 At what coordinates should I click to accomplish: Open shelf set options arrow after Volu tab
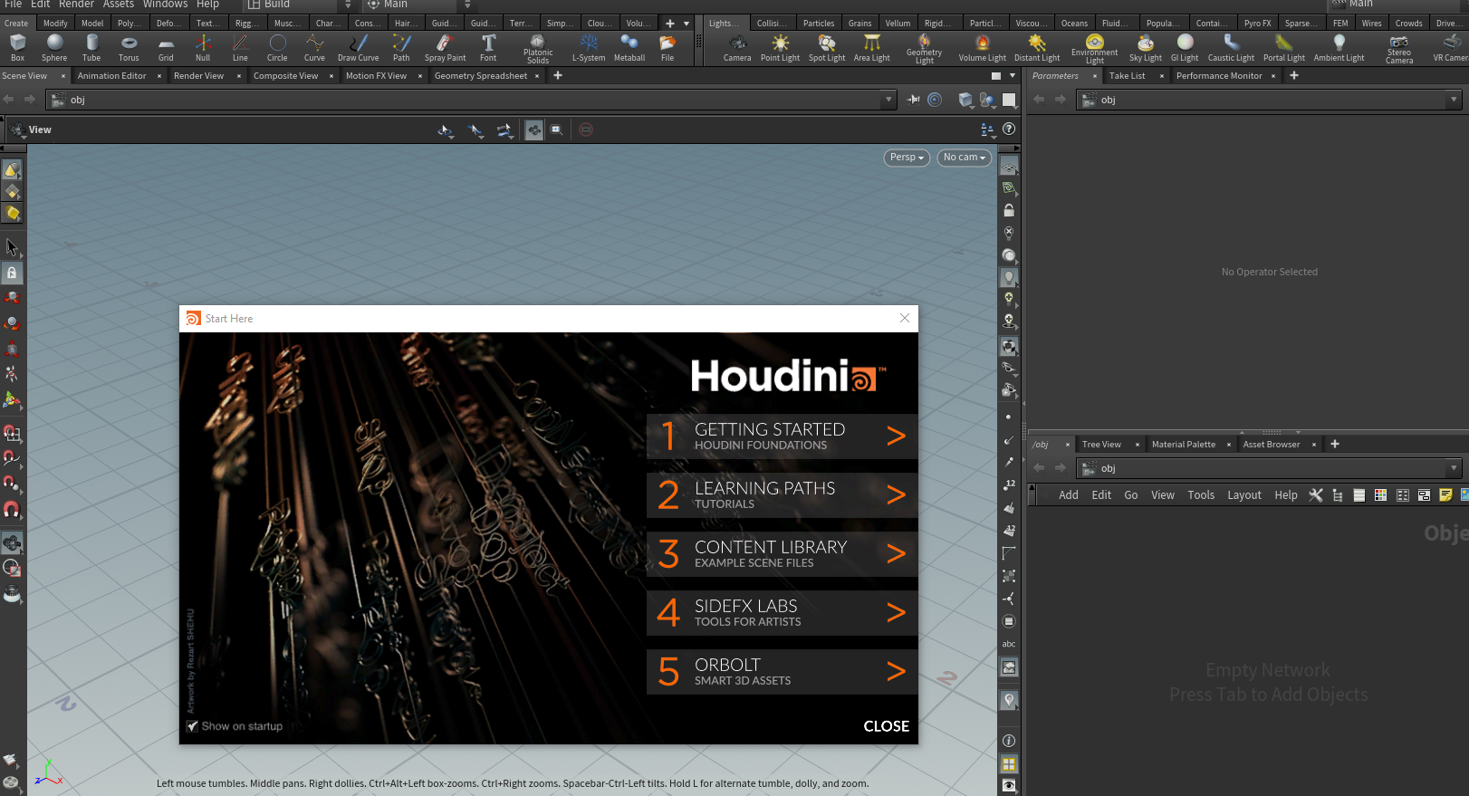(x=686, y=24)
